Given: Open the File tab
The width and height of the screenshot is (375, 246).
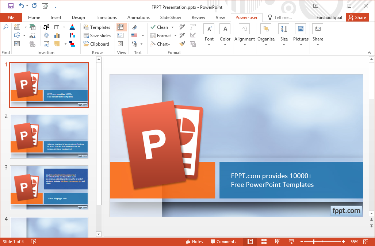Looking at the screenshot, I should tap(11, 18).
